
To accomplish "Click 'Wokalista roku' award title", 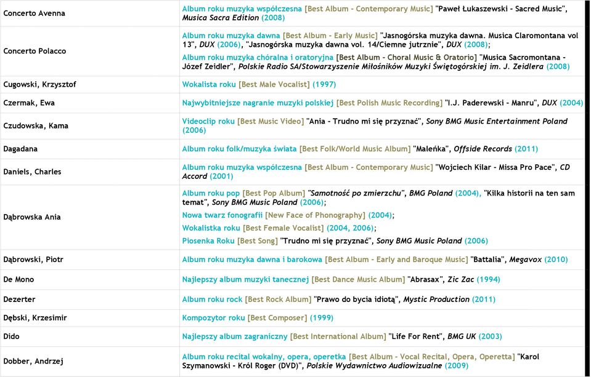I will click(209, 84).
